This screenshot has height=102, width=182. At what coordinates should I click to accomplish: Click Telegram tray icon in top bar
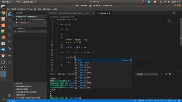(x=149, y=2)
